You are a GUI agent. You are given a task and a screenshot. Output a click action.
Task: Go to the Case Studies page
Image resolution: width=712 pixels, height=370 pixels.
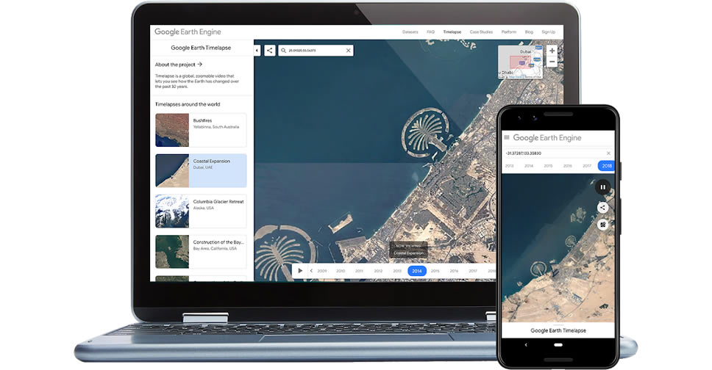coord(481,32)
